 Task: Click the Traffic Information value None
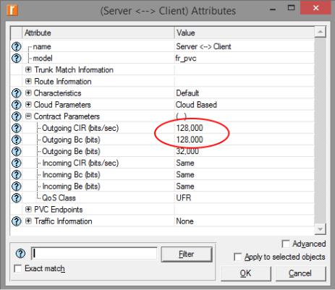tap(185, 221)
